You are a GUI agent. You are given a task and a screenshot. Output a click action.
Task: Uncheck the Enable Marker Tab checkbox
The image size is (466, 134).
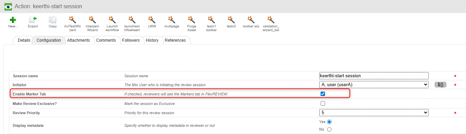[323, 94]
